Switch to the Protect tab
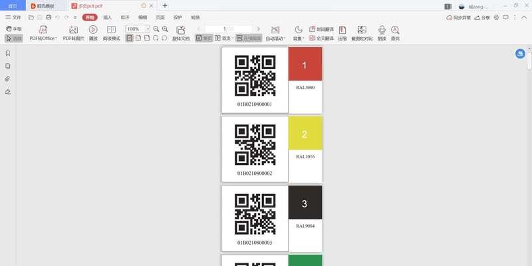The image size is (532, 266). click(x=178, y=17)
